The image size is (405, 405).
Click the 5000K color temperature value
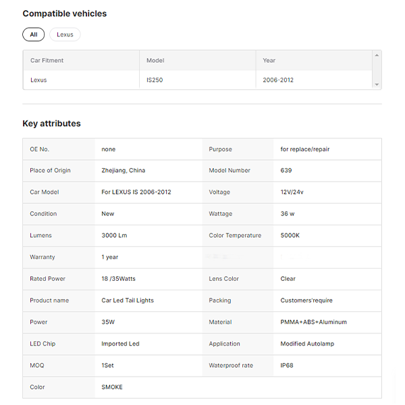290,236
